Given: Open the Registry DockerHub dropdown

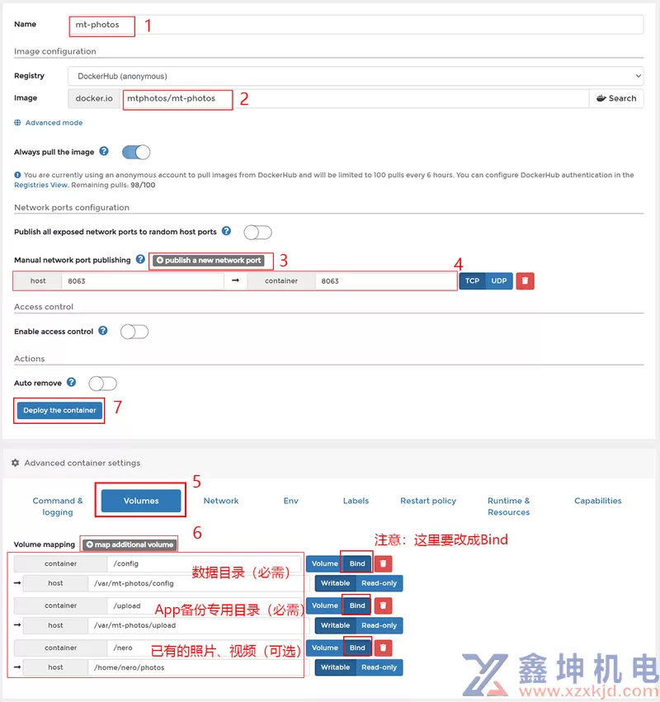Looking at the screenshot, I should coord(356,76).
